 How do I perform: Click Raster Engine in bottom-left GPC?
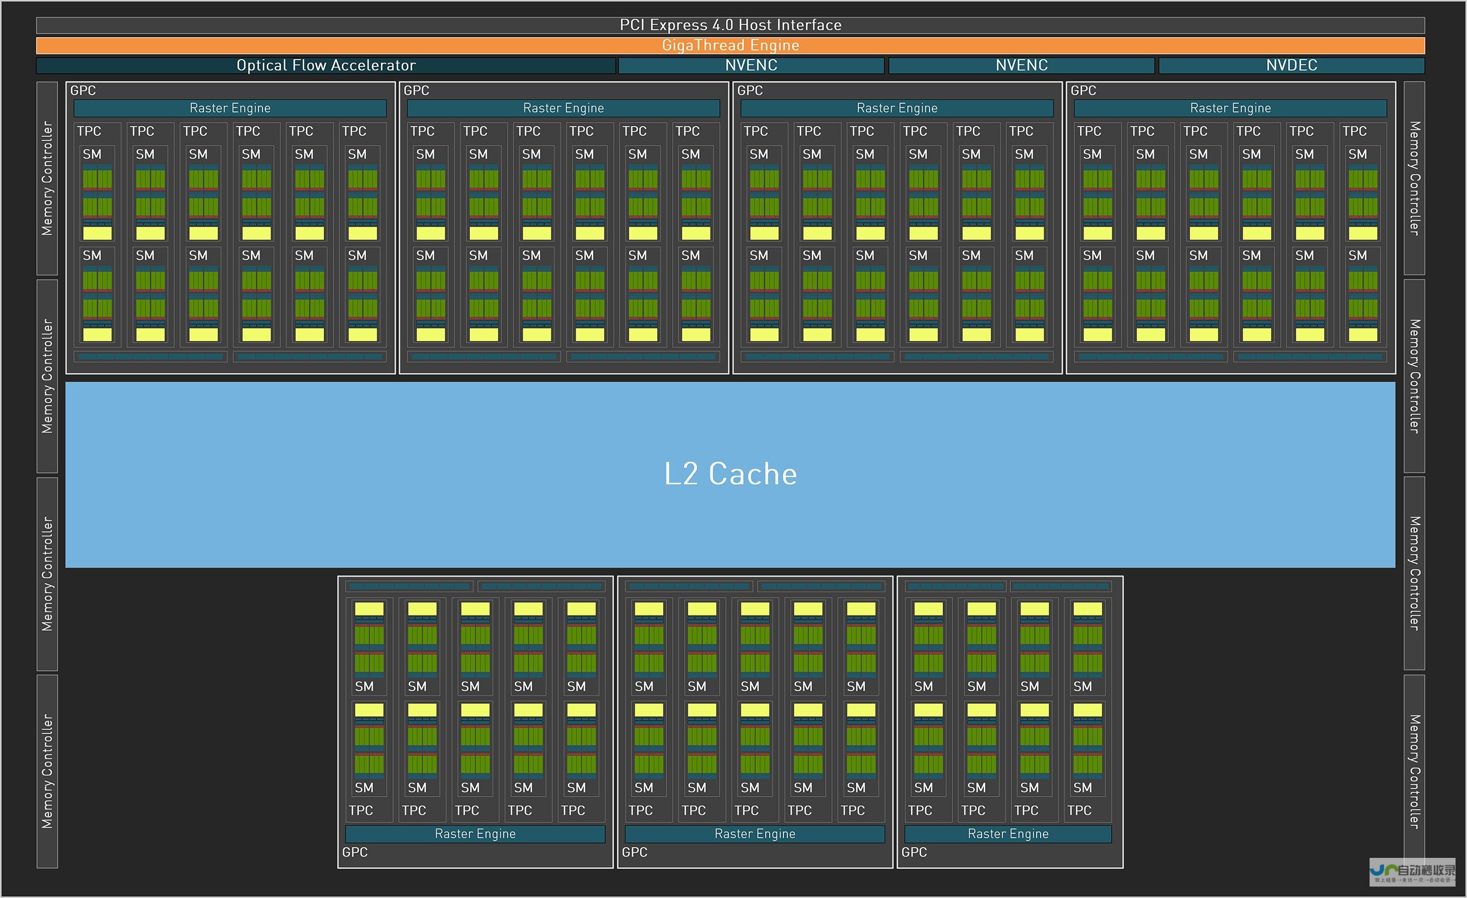(475, 834)
